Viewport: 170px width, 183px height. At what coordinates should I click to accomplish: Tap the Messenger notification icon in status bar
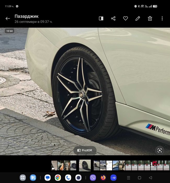[x=17, y=6]
